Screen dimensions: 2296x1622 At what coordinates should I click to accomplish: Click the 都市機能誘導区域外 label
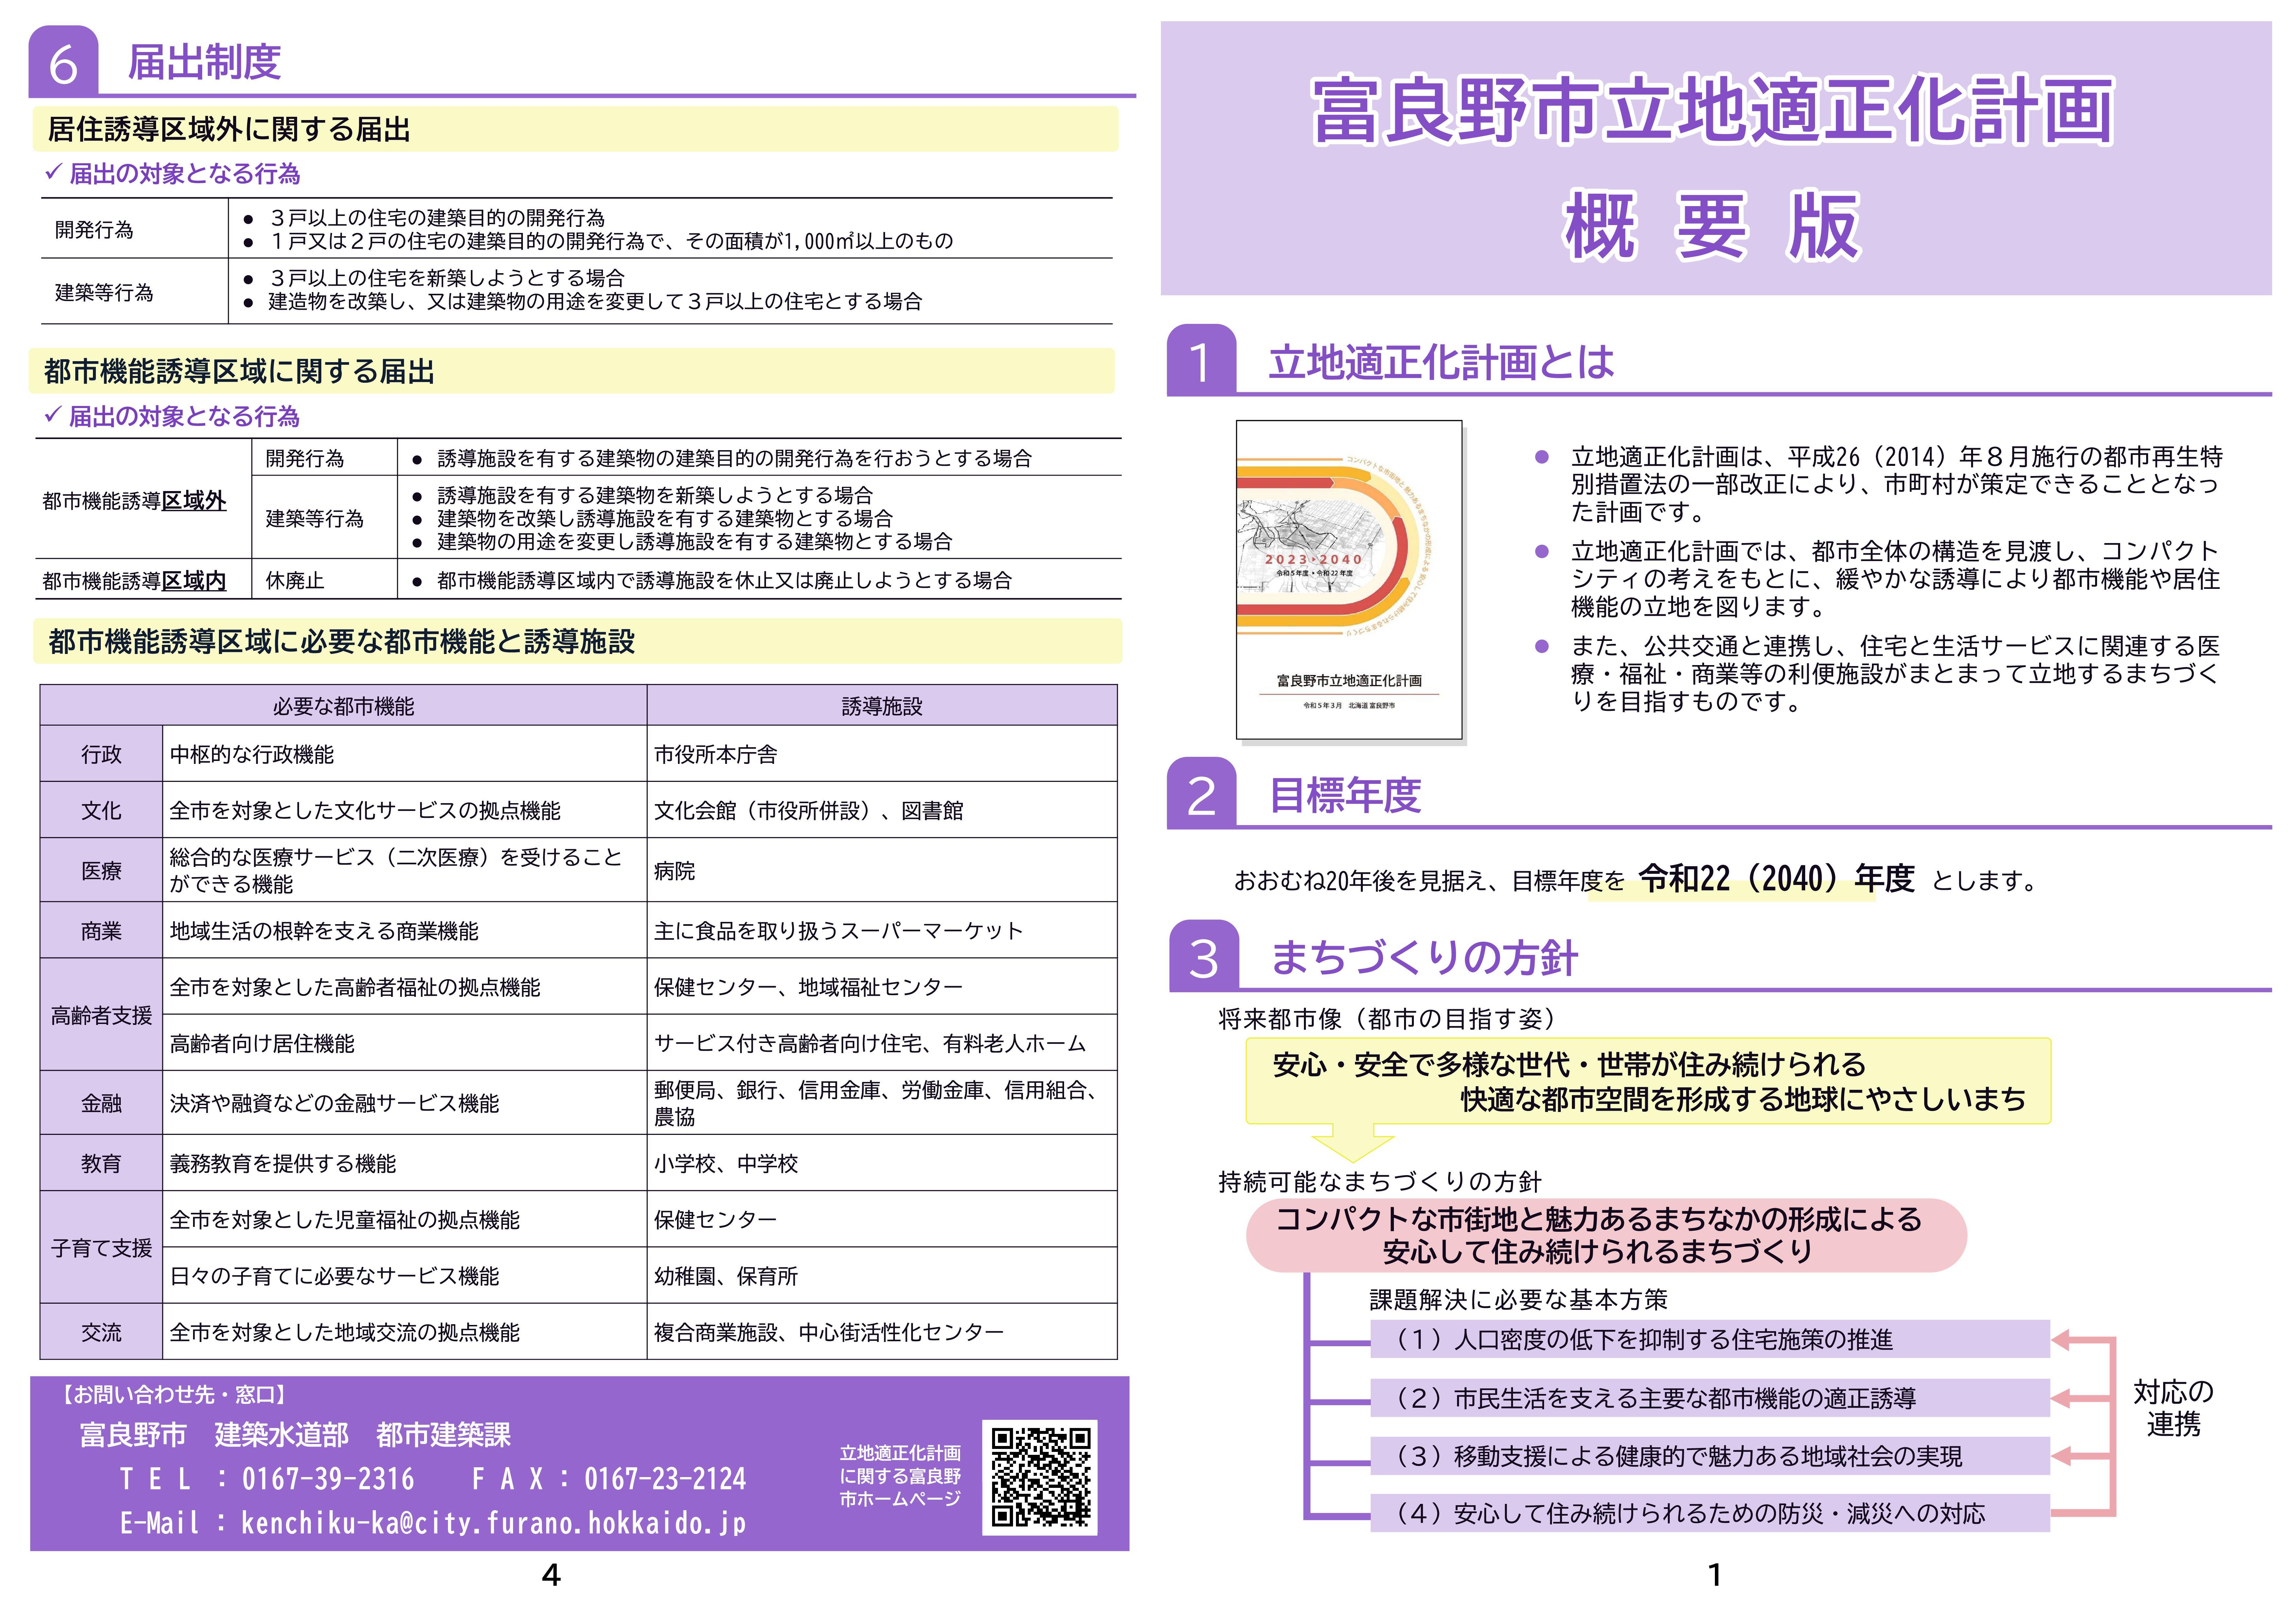(x=134, y=501)
